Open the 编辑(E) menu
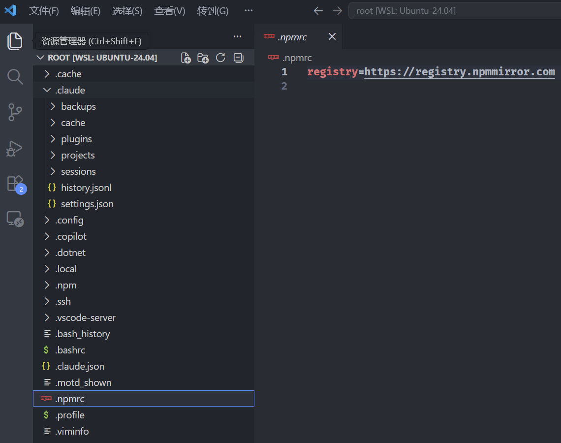The image size is (561, 443). point(86,11)
